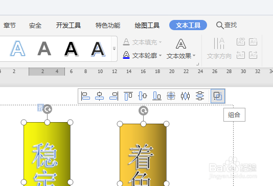Click the 文字方向 button

(x=219, y=49)
